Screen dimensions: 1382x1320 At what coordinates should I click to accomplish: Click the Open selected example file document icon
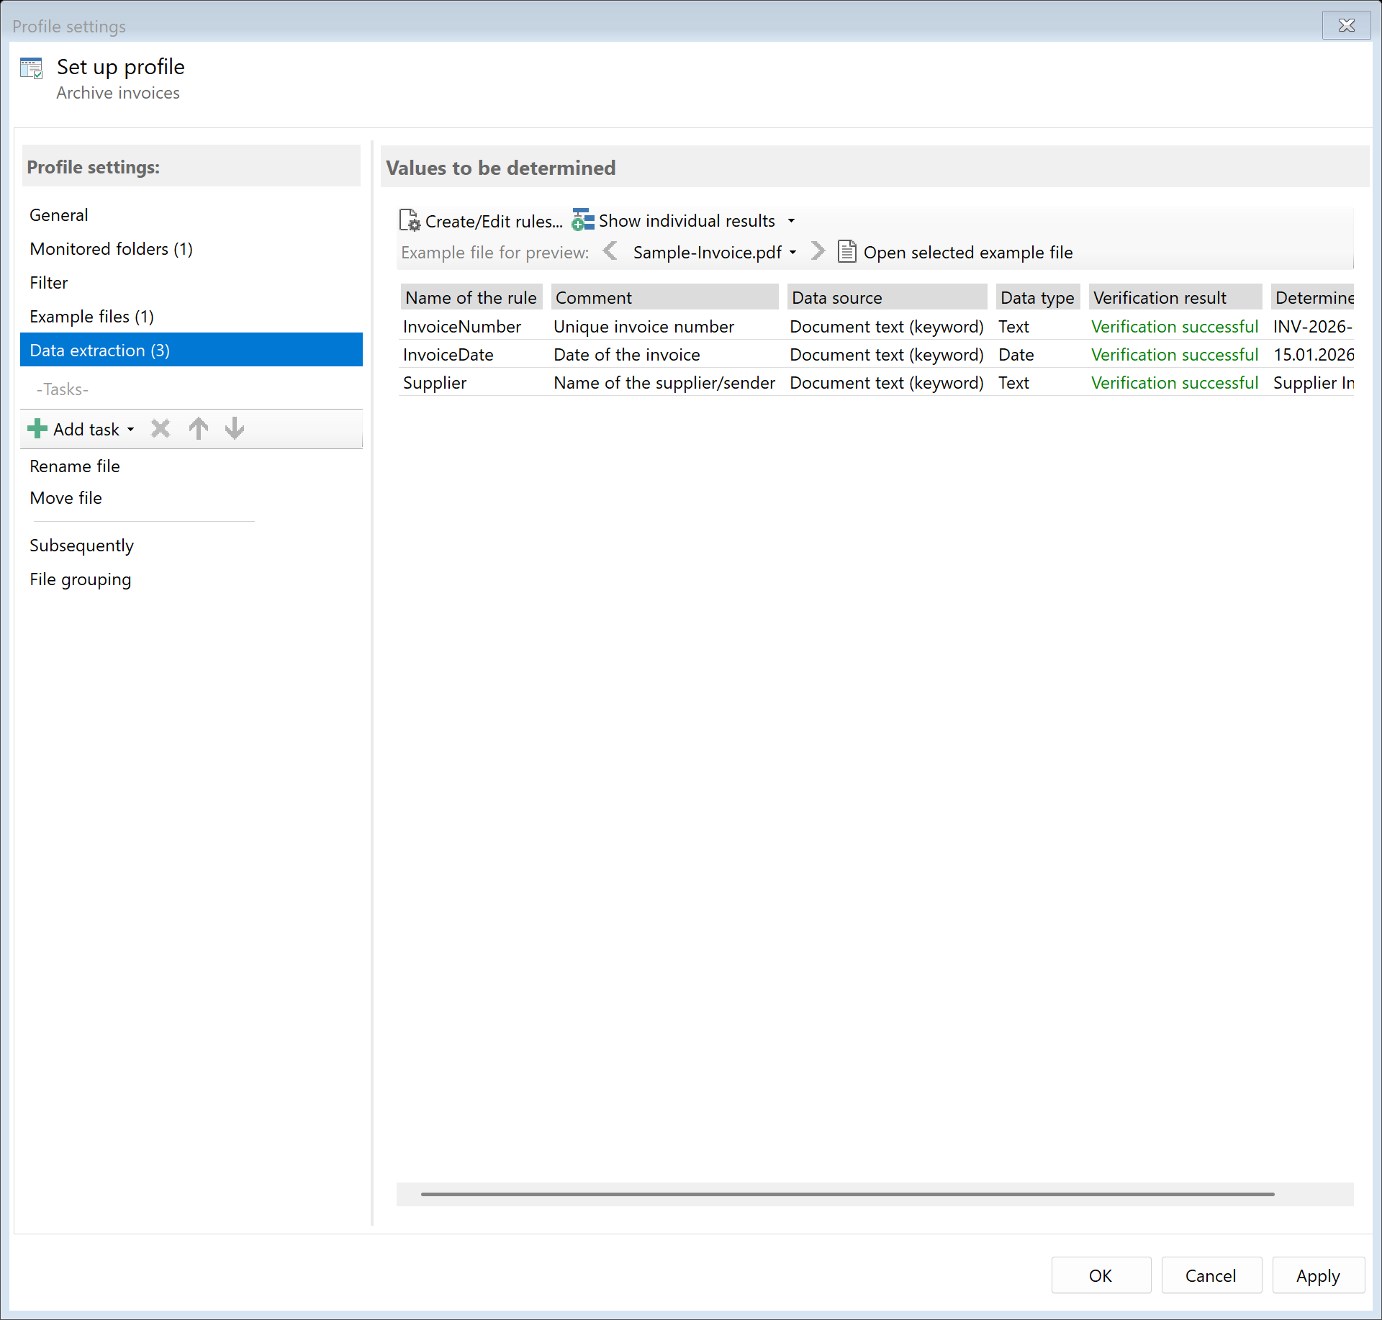pos(847,251)
